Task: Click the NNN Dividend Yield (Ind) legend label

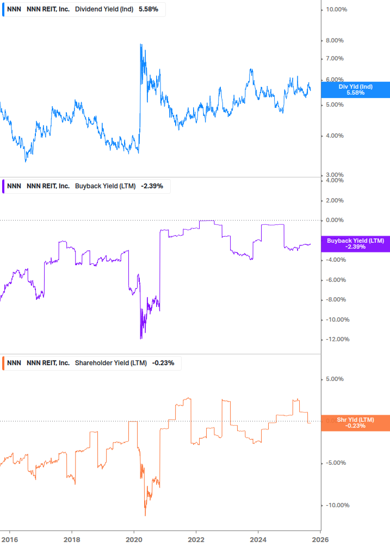Action: 84,9
